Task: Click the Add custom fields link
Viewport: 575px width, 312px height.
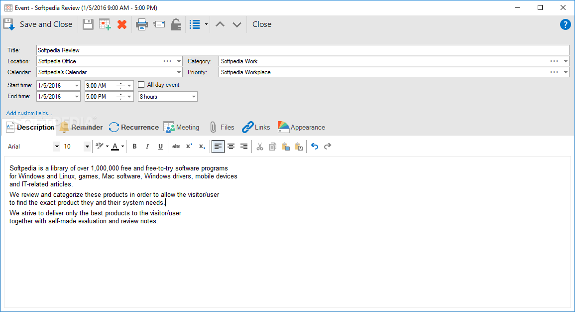Action: [29, 113]
